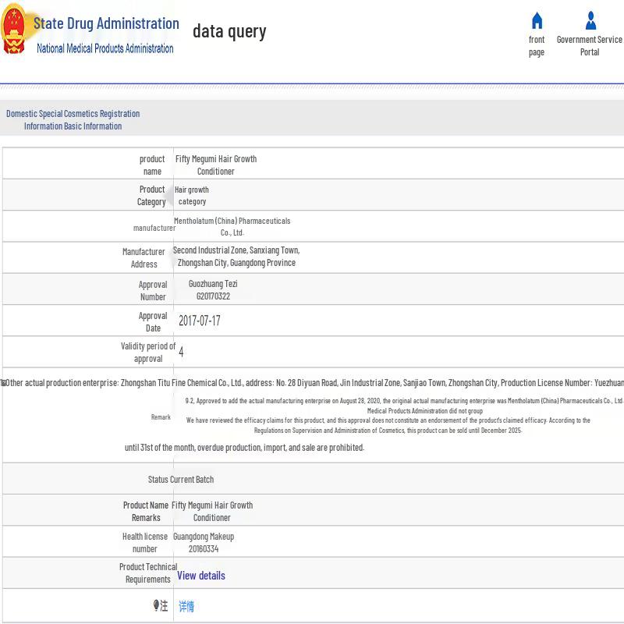Screen dimensions: 624x624
Task: Click National Medical Products Administration subtitle
Action: [x=105, y=48]
